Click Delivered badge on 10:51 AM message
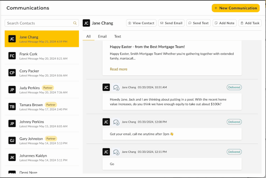 click(234, 87)
